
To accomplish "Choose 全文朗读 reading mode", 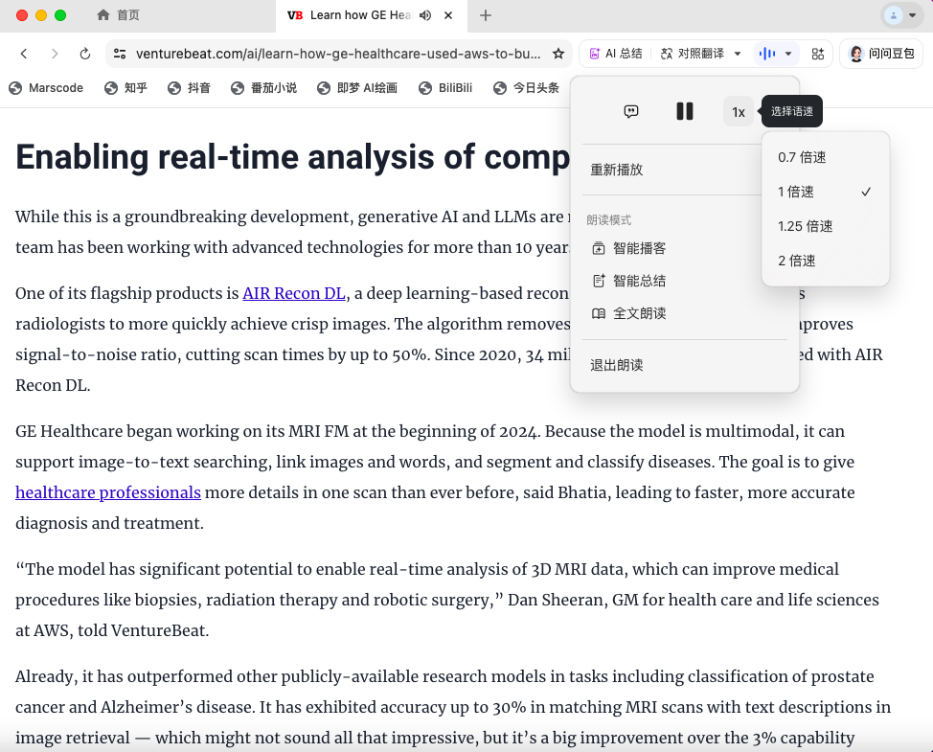I will pyautogui.click(x=629, y=313).
